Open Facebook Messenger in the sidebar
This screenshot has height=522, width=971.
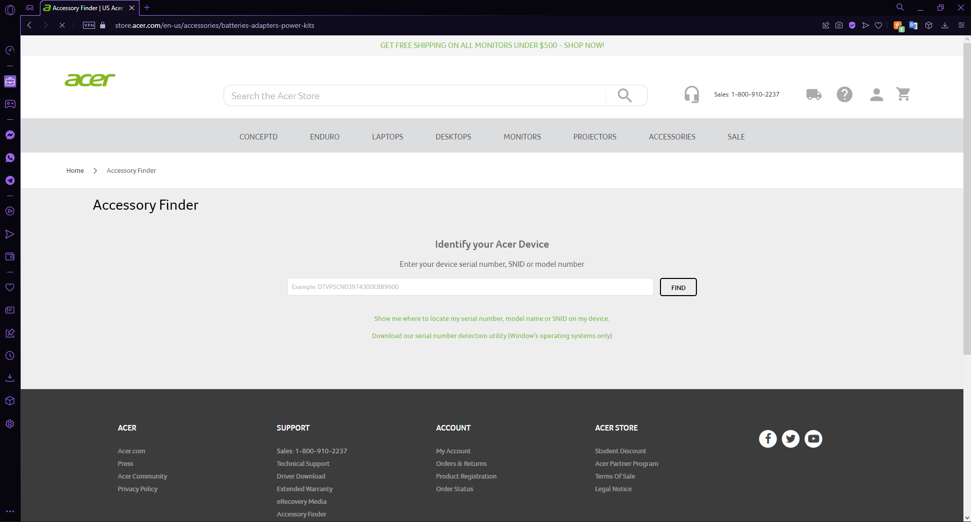pyautogui.click(x=10, y=135)
